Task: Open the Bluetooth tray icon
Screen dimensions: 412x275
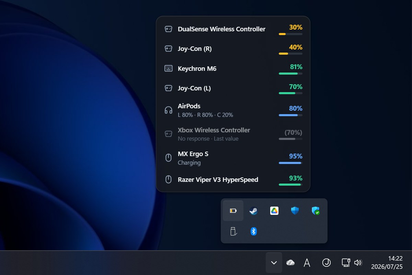Action: 253,231
